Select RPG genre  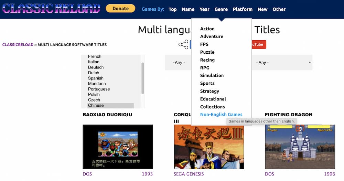(x=205, y=68)
